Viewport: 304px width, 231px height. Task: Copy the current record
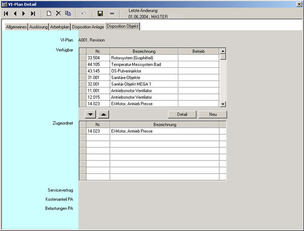point(68,13)
